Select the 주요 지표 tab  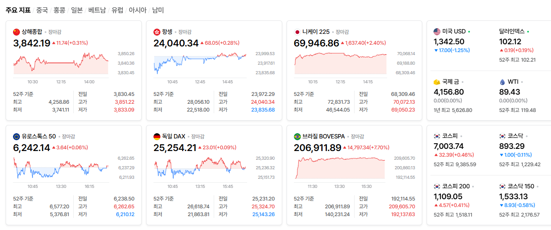[x=18, y=10]
